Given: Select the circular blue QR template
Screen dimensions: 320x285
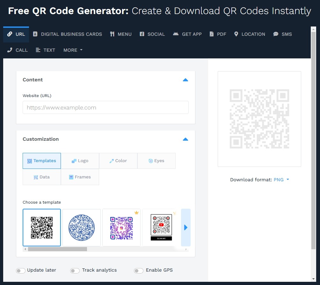Looking at the screenshot, I should click(82, 227).
